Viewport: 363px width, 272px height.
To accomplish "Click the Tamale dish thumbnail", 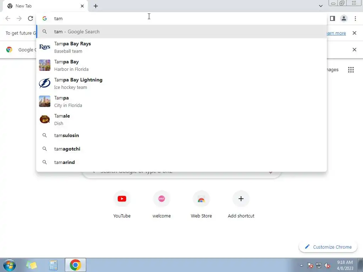I will click(x=45, y=119).
